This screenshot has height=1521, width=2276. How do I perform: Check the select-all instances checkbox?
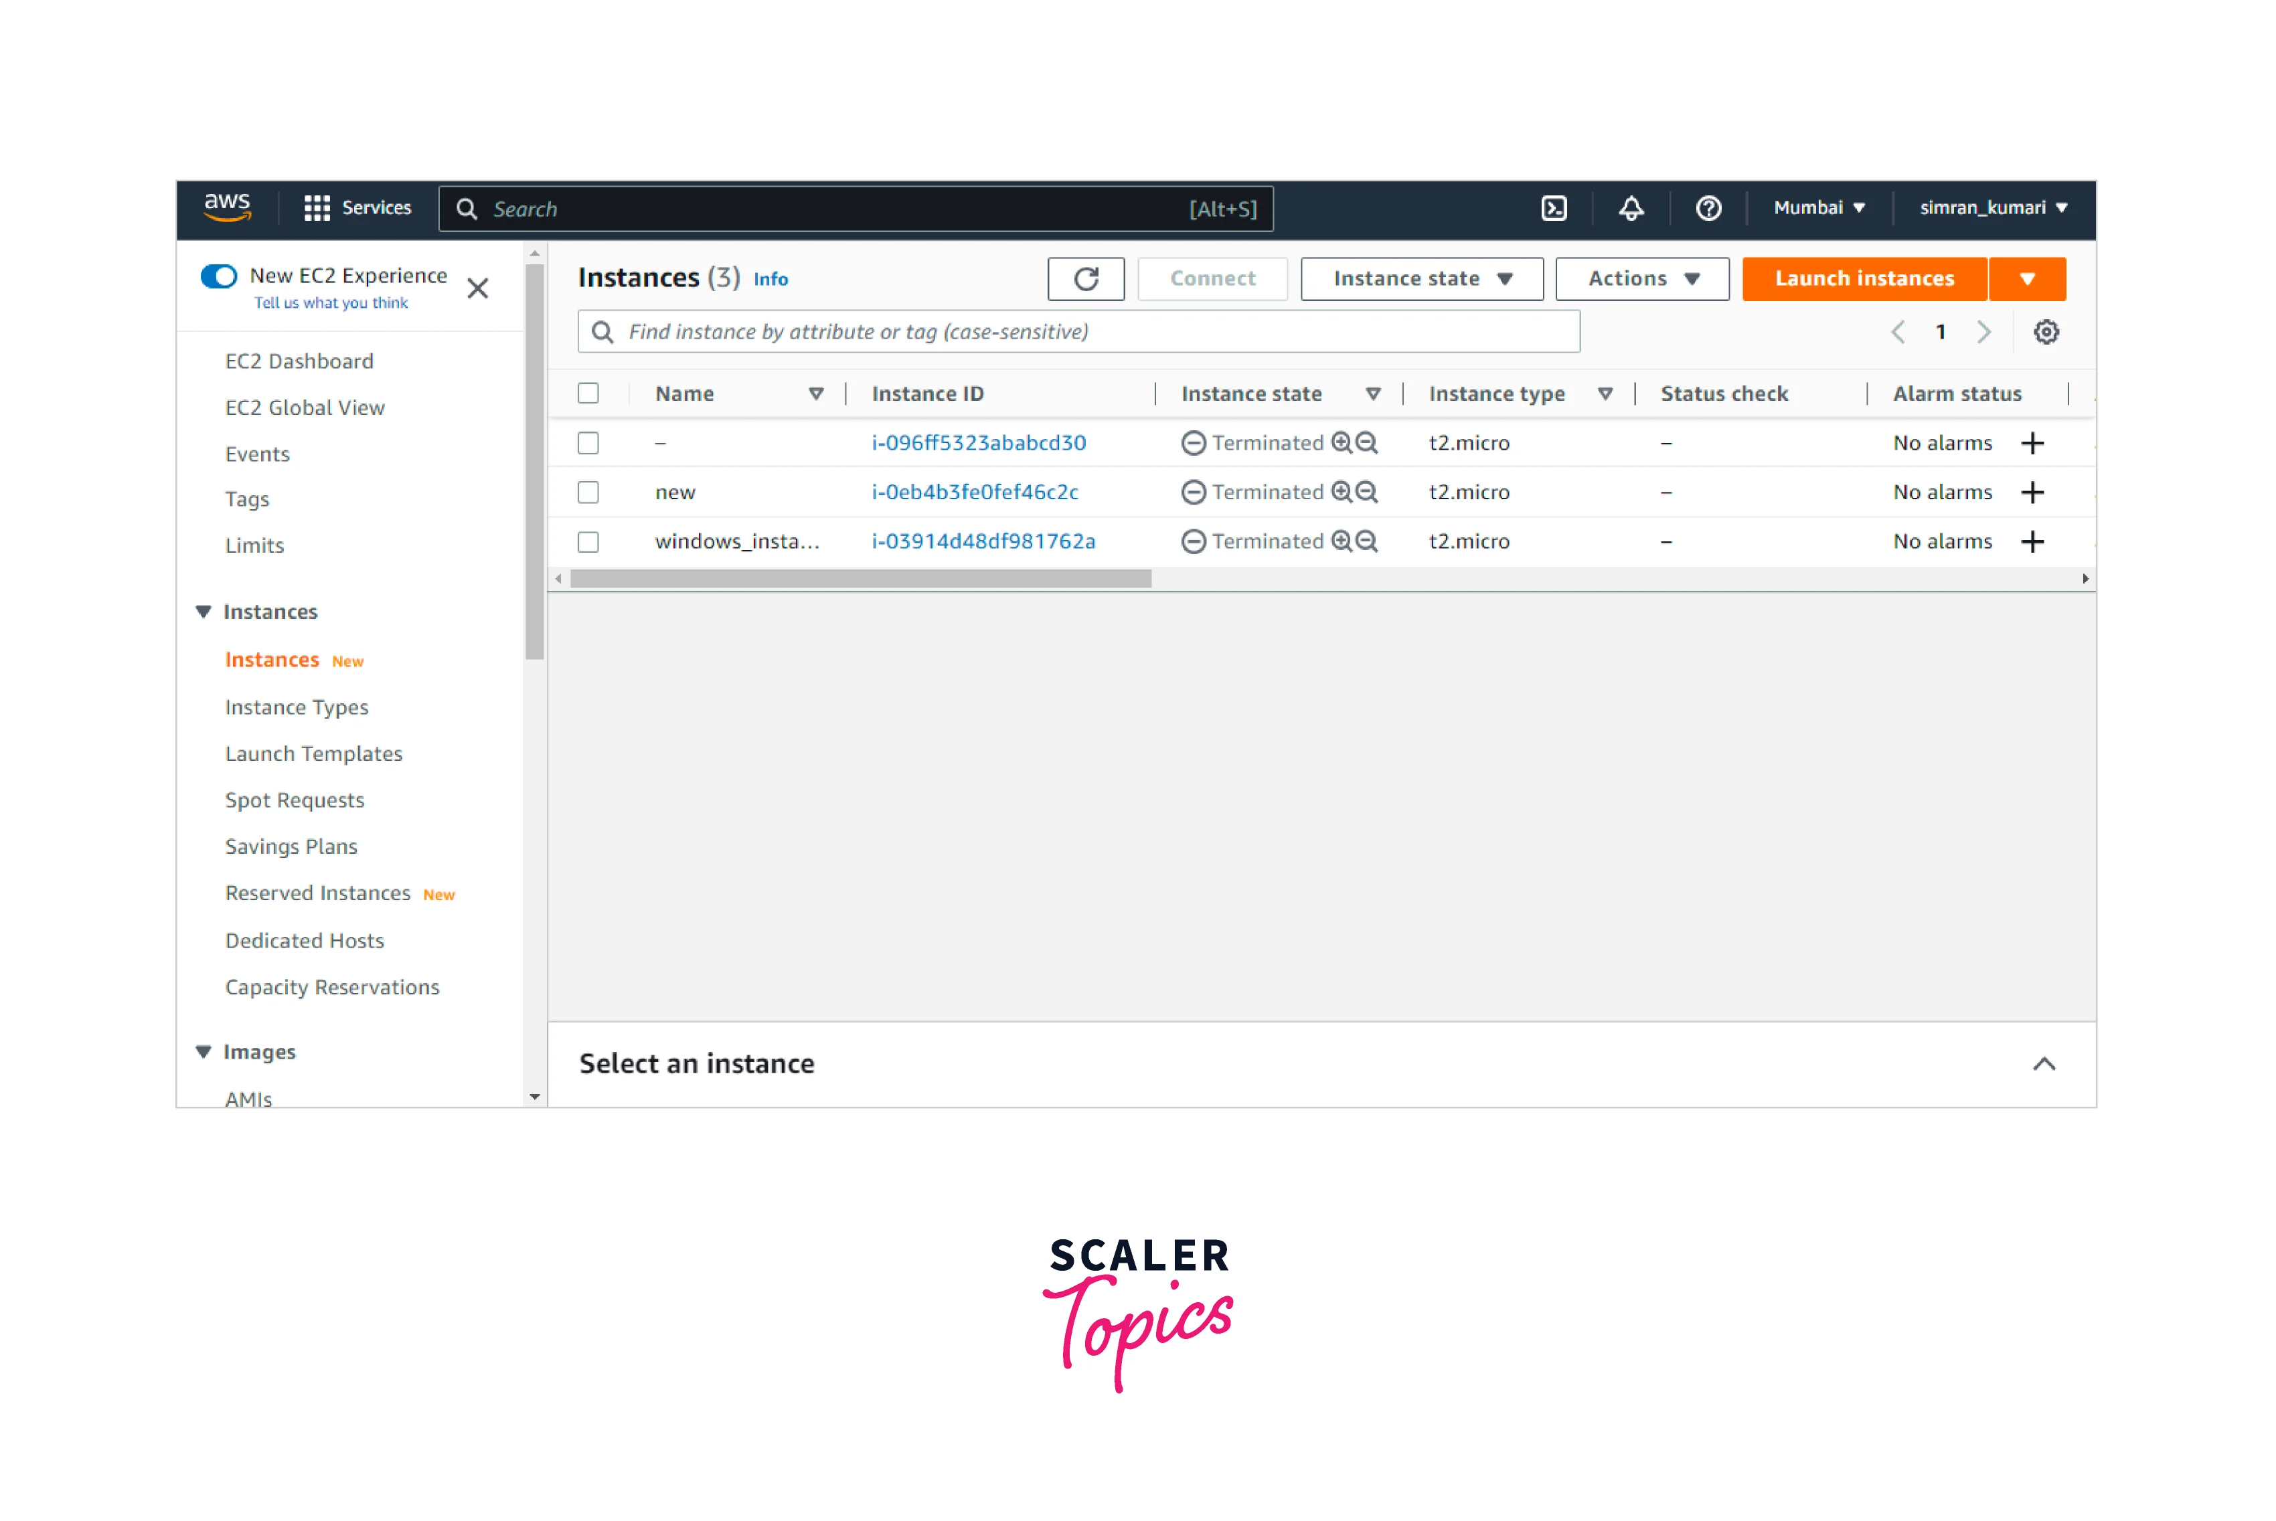pyautogui.click(x=588, y=393)
